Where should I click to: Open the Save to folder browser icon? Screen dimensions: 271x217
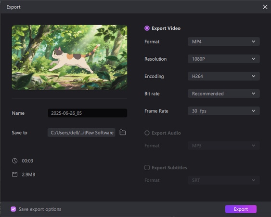click(x=123, y=133)
